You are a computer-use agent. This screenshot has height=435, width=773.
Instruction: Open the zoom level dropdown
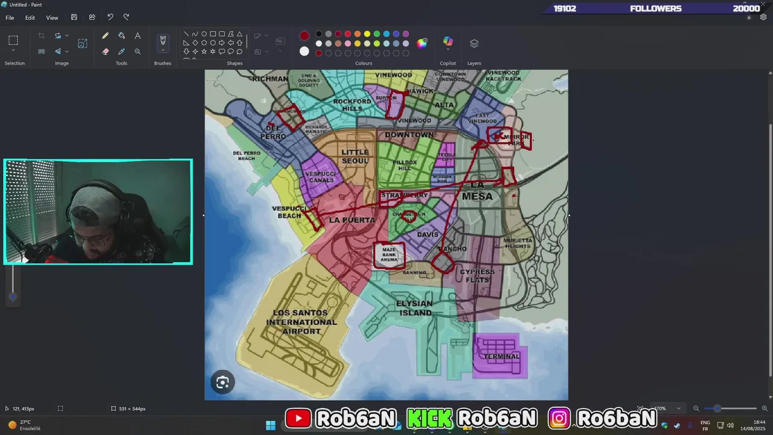678,408
